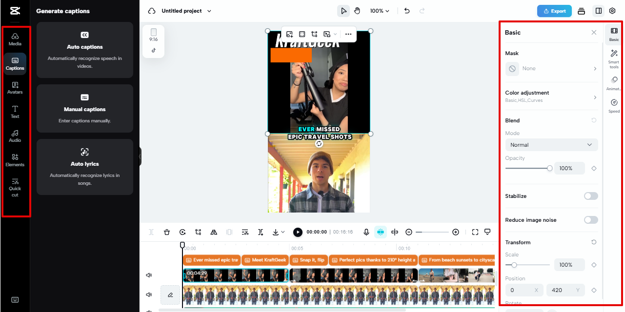This screenshot has width=625, height=312.
Task: Select the Audio tool in sidebar
Action: pyautogui.click(x=15, y=136)
